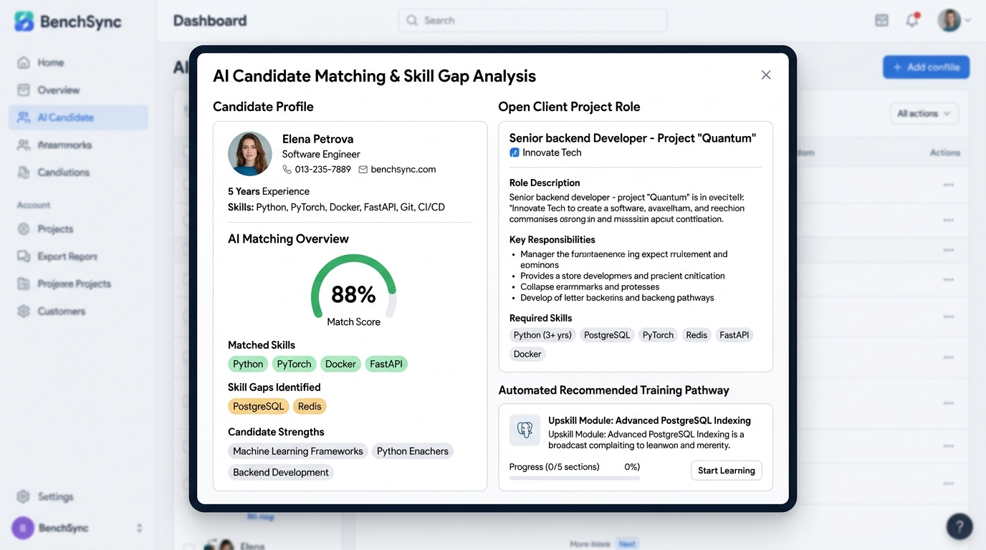Select the matched skill Docker tag
Image resolution: width=986 pixels, height=550 pixels.
340,364
